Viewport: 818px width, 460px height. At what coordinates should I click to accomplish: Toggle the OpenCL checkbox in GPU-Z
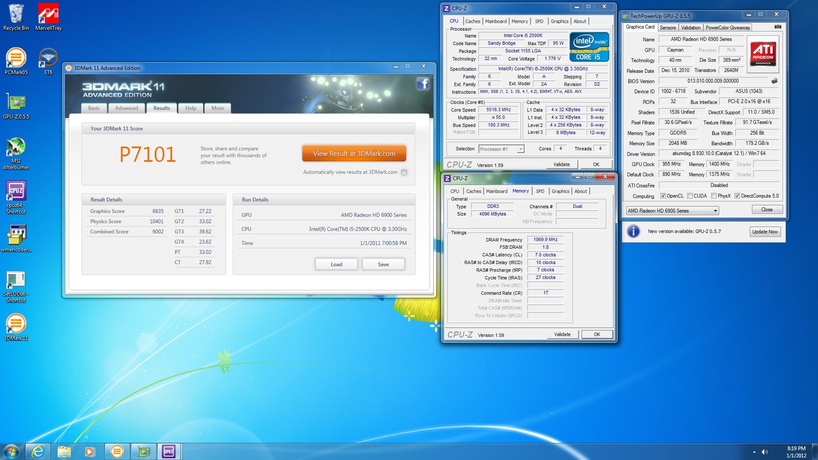(663, 196)
